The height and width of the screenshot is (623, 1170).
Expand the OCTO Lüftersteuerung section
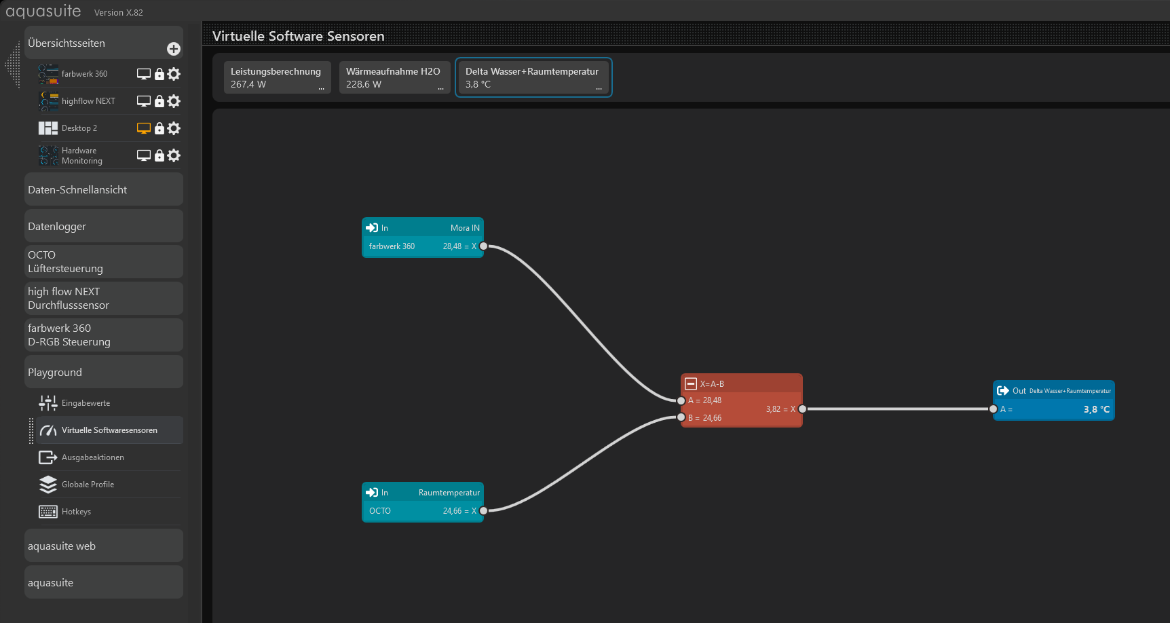coord(104,262)
